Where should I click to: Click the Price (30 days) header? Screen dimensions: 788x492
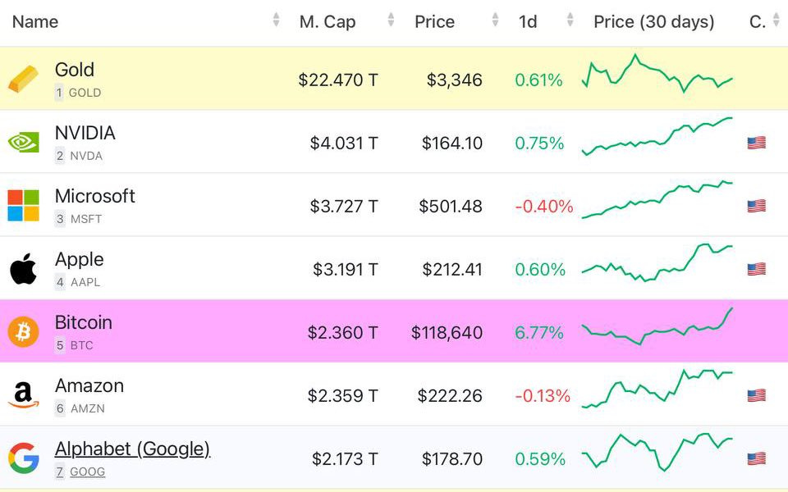pyautogui.click(x=654, y=21)
